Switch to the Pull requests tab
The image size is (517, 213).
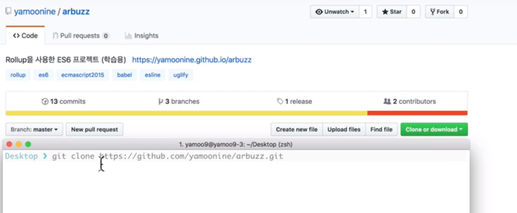click(x=81, y=36)
